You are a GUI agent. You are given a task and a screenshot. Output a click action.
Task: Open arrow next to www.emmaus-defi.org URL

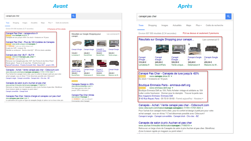(x=173, y=88)
